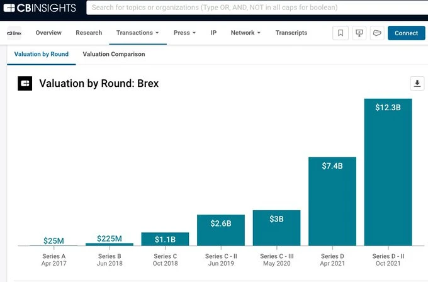Click the Series C Oct 2018 axis label
This screenshot has width=428, height=282.
pyautogui.click(x=165, y=260)
